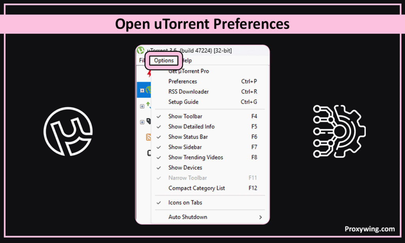
Task: Choose Get µTorrent Pro
Action: point(189,71)
